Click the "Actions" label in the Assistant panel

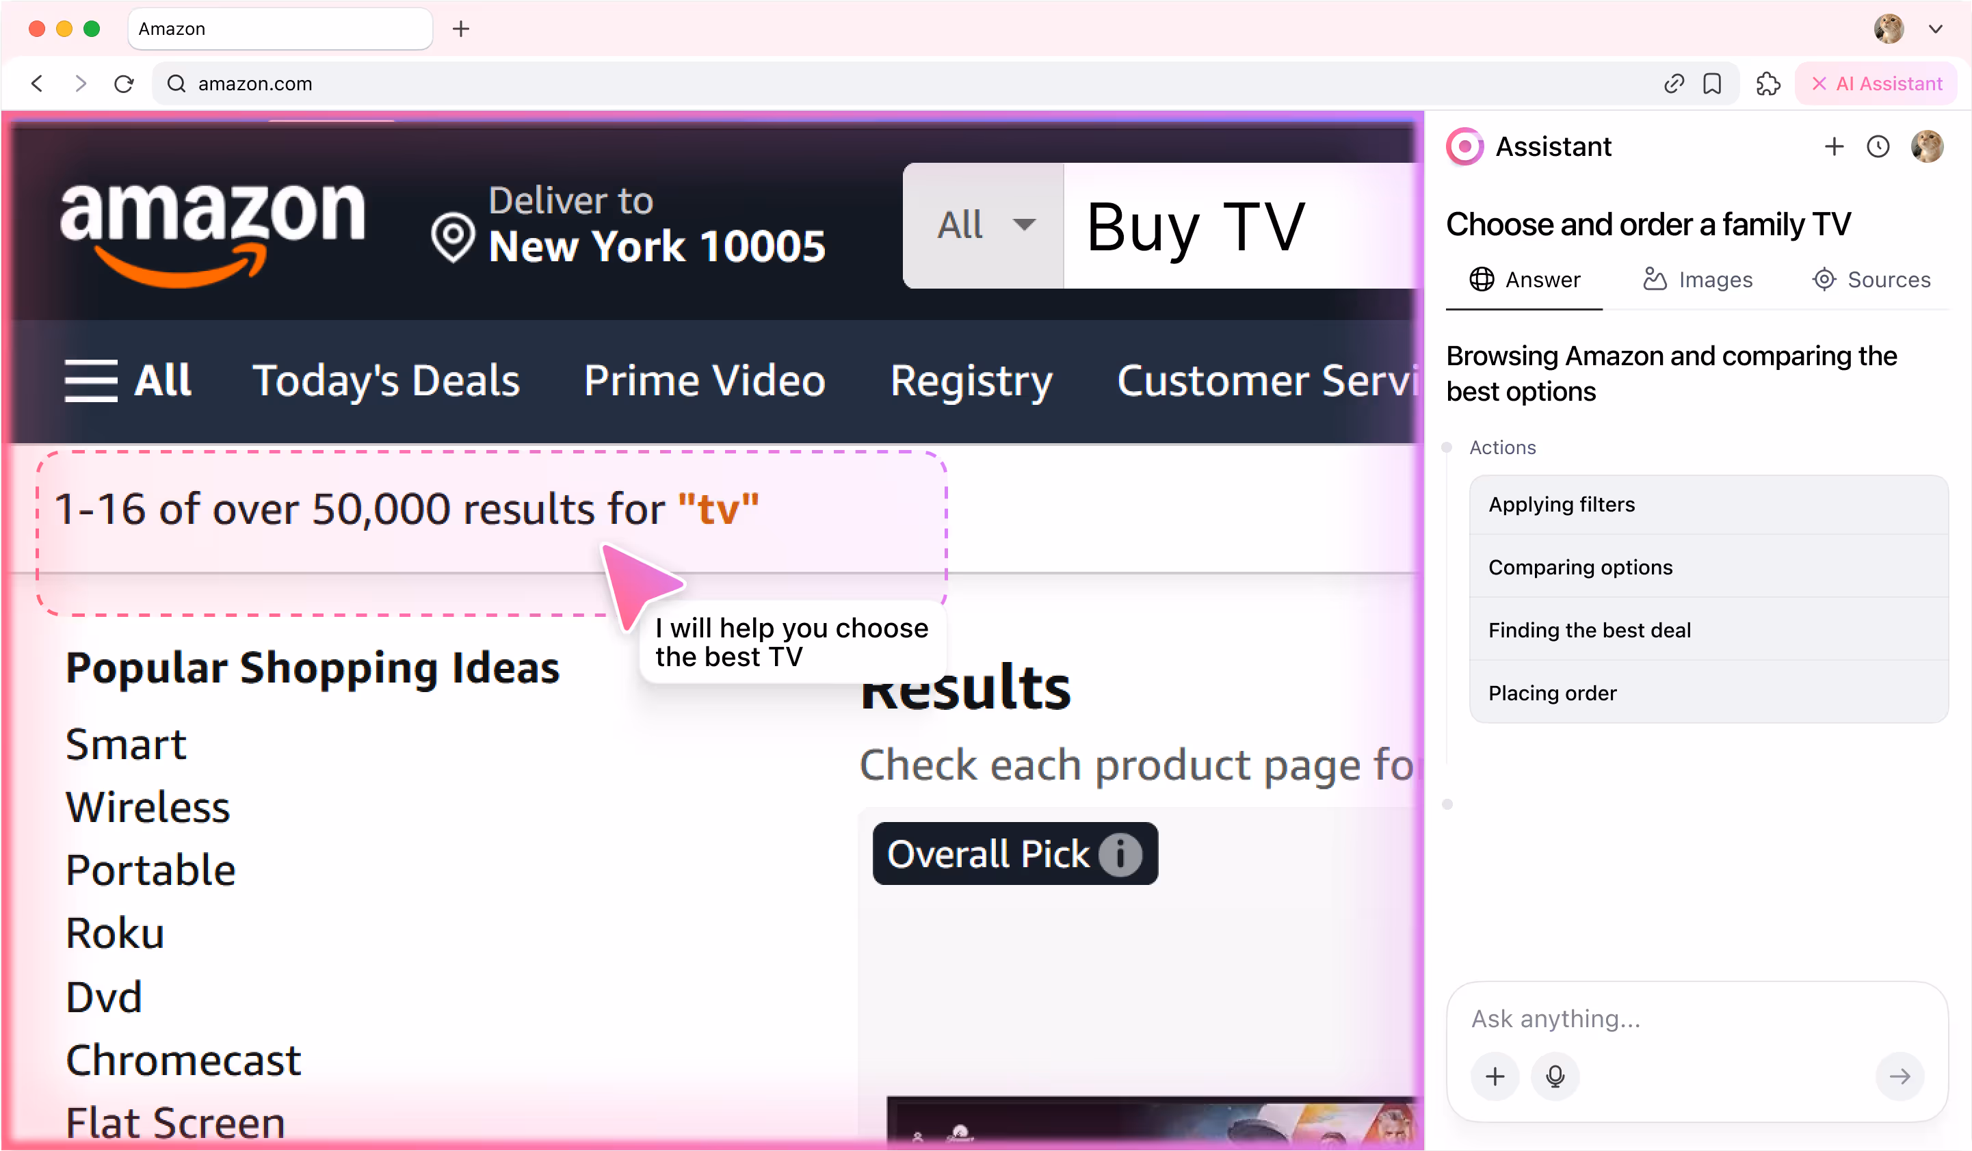1503,447
